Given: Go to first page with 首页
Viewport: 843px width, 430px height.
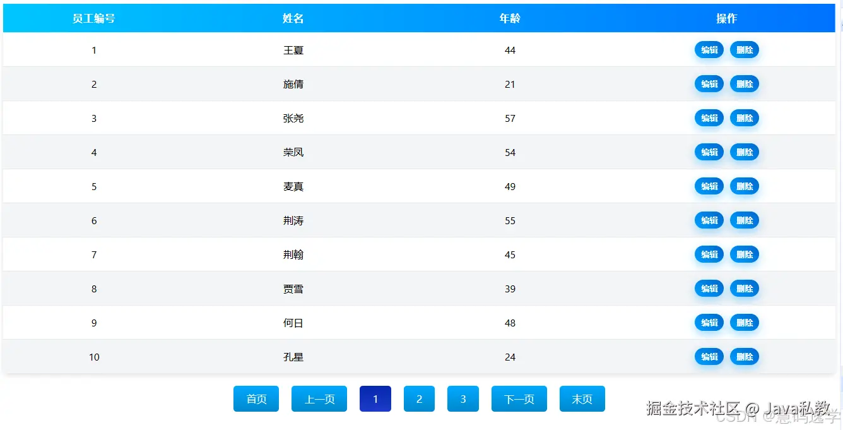Looking at the screenshot, I should click(x=256, y=399).
